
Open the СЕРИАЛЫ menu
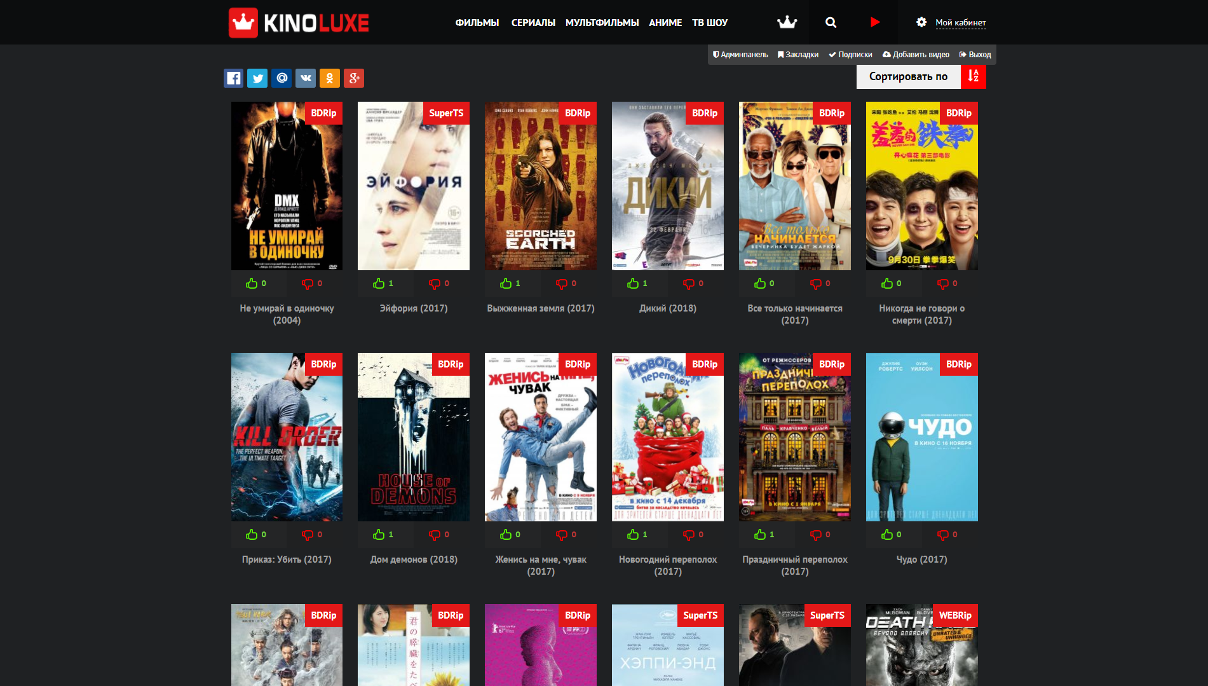533,23
